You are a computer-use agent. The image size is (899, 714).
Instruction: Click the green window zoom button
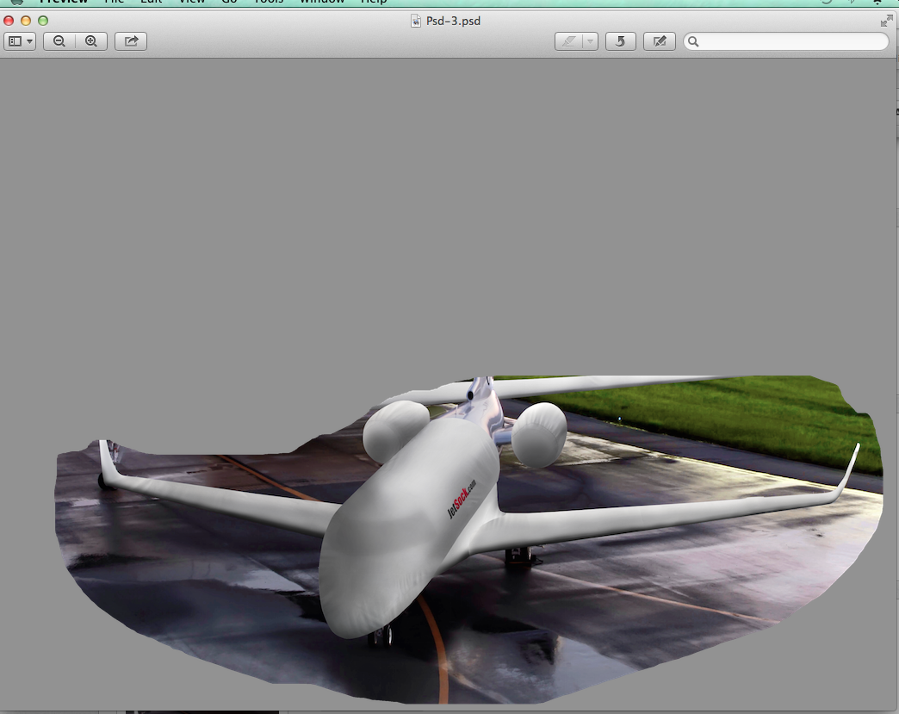[43, 21]
